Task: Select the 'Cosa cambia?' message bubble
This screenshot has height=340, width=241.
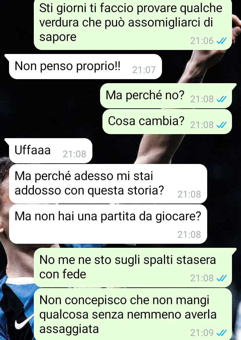Action: (x=167, y=121)
